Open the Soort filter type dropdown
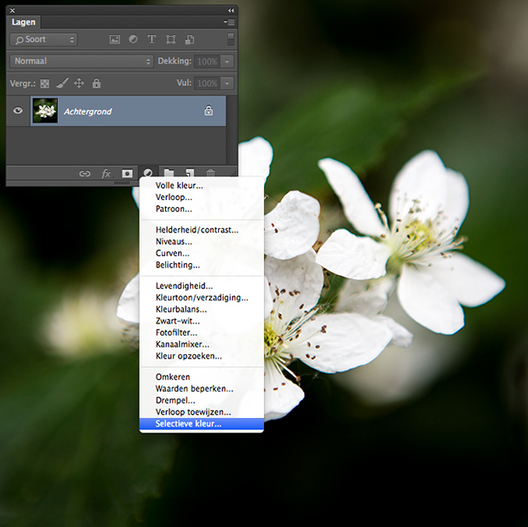528x527 pixels. click(x=43, y=39)
